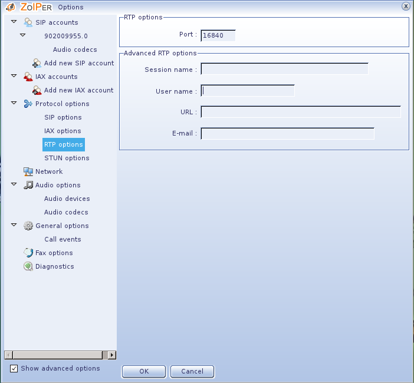Click the Add new SIP account icon
414x383 pixels.
point(37,63)
